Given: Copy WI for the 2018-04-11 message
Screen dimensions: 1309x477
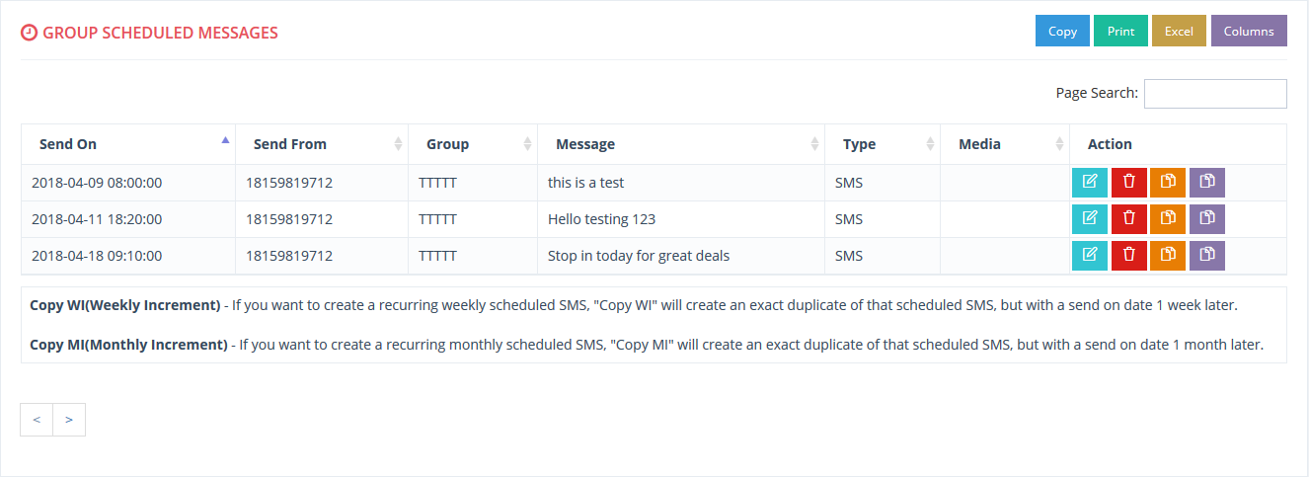Looking at the screenshot, I should click(x=1168, y=219).
